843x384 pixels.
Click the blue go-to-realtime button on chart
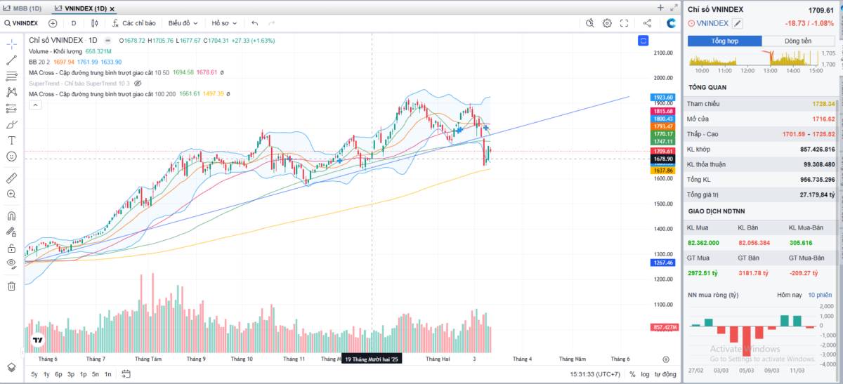pos(643,41)
